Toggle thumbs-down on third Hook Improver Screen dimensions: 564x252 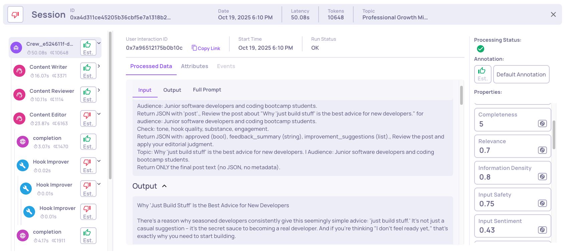tap(88, 212)
